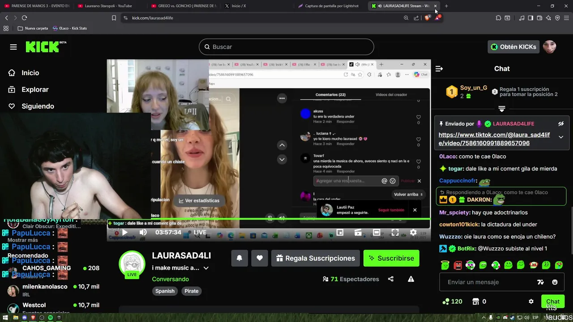Open the hamburger sidebar menu
The image size is (573, 322).
tap(13, 47)
